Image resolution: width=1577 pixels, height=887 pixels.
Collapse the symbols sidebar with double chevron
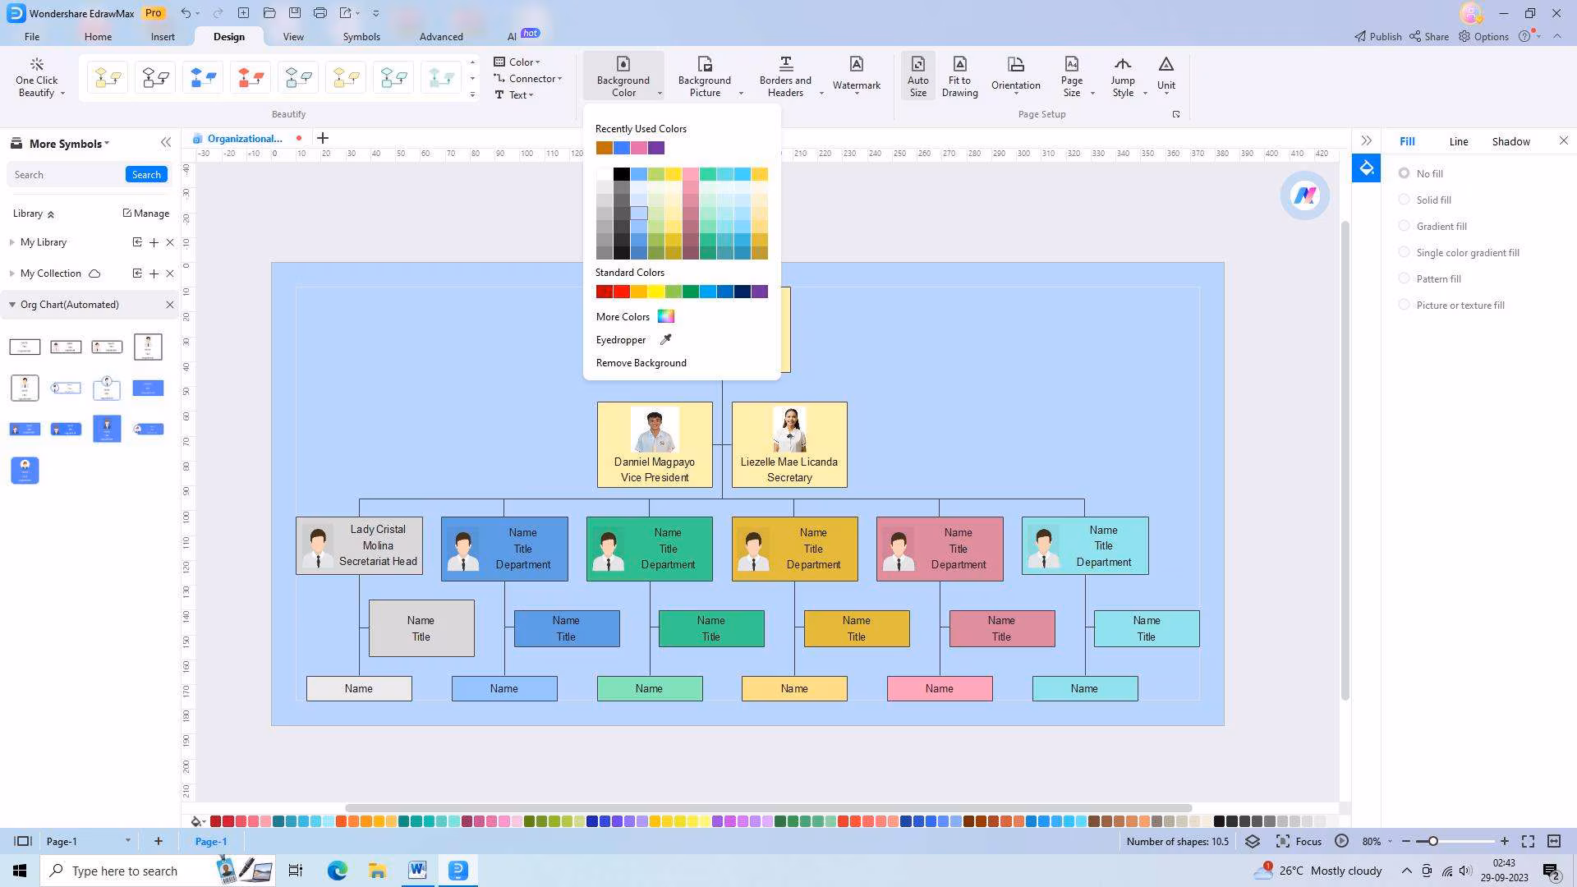tap(166, 143)
